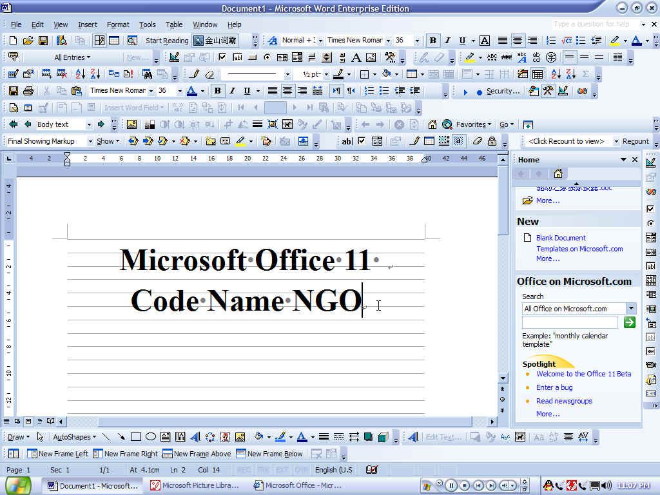
Task: Open Microsoft Picture Library taskbar button
Action: (x=195, y=486)
